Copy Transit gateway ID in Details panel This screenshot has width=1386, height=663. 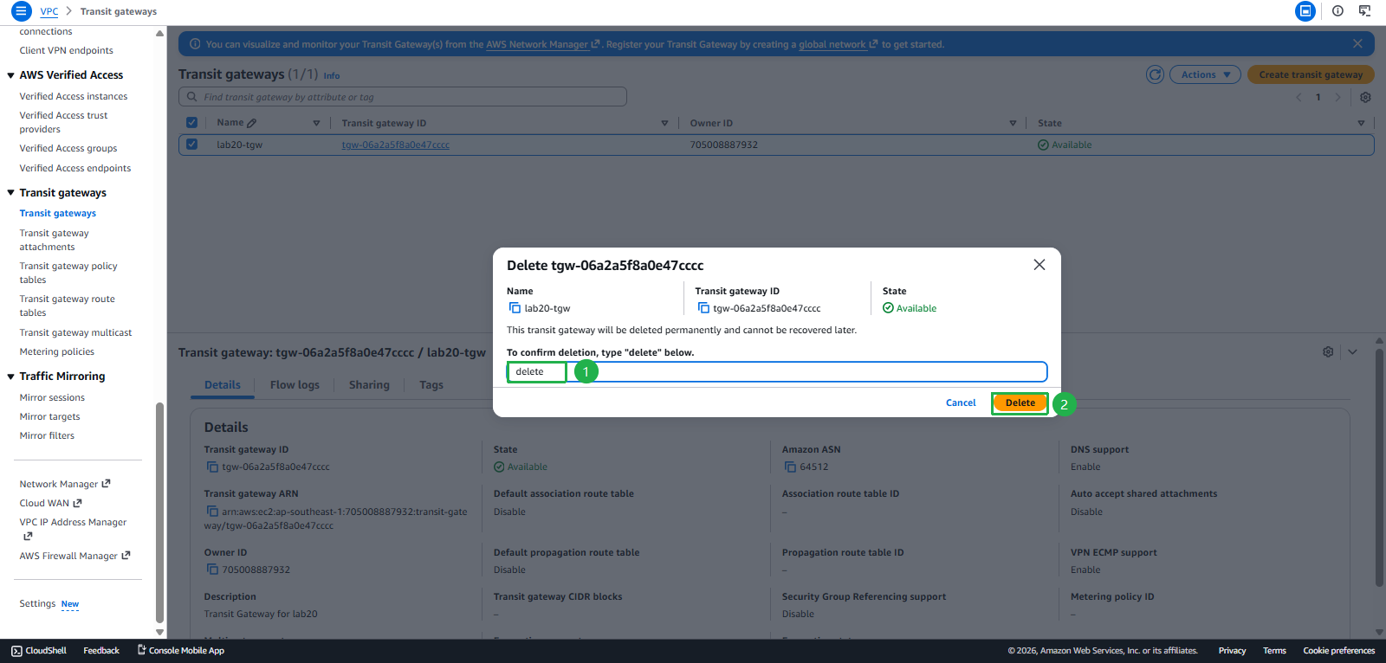click(x=212, y=467)
